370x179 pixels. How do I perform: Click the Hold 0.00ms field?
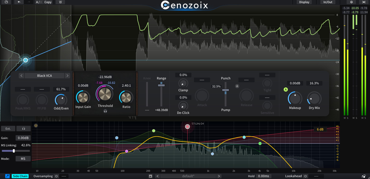pos(263,176)
